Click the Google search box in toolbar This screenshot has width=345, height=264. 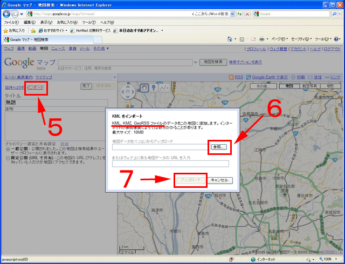(292, 14)
